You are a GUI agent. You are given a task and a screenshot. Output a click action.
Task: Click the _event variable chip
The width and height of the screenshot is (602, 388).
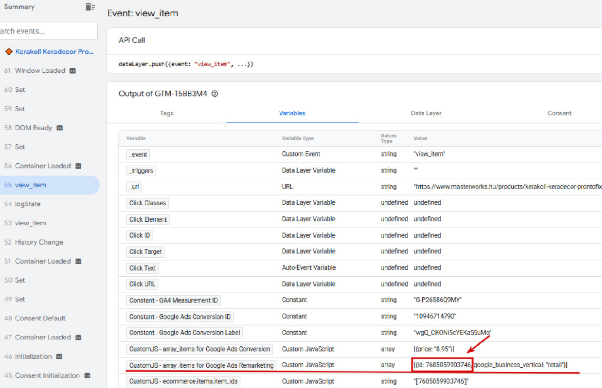click(138, 154)
